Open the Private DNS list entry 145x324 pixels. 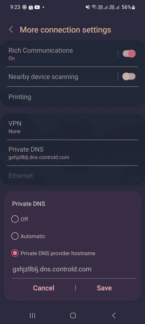click(x=72, y=153)
